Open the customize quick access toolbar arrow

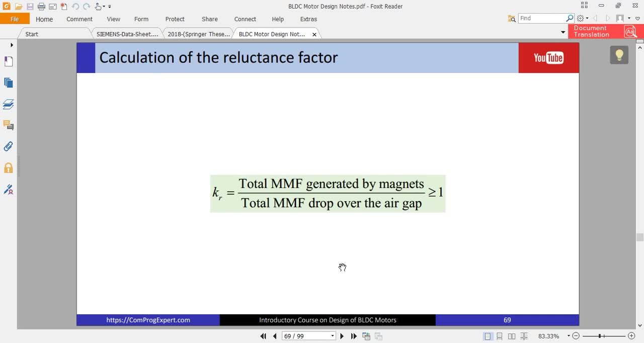(x=109, y=7)
